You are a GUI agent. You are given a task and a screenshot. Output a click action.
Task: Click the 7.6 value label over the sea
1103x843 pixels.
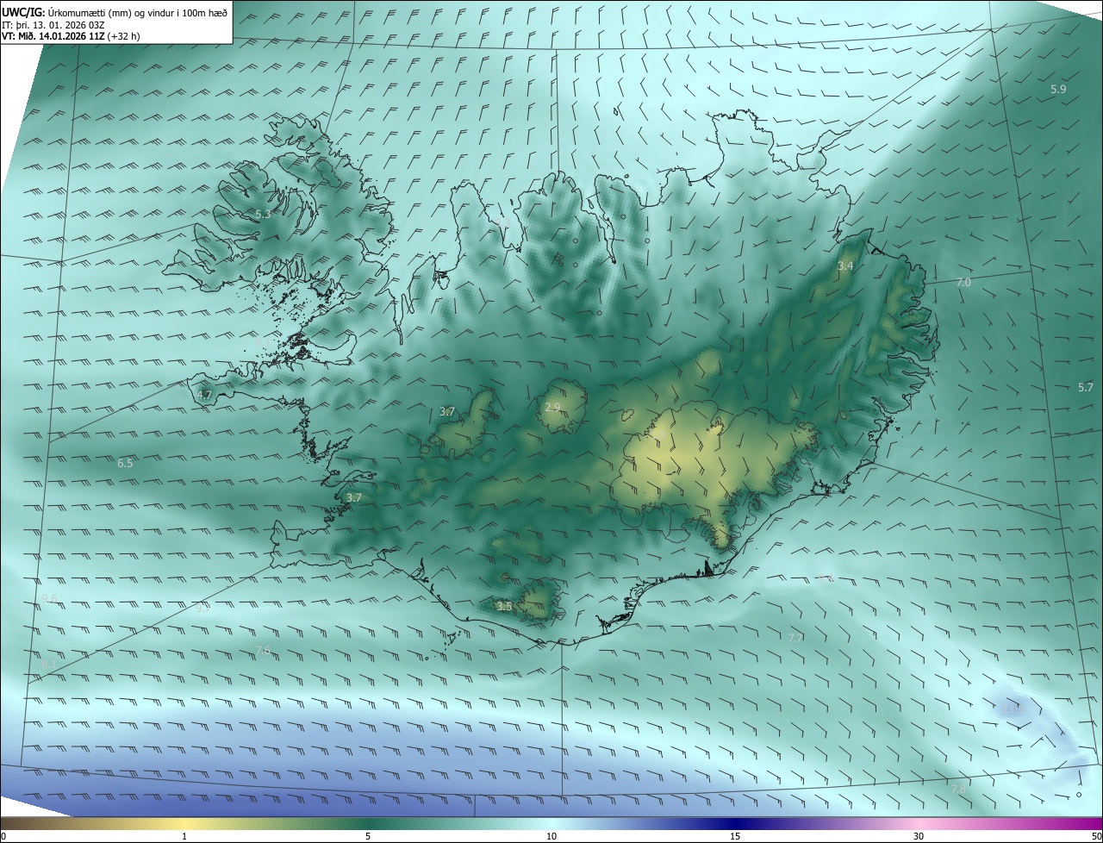(263, 650)
